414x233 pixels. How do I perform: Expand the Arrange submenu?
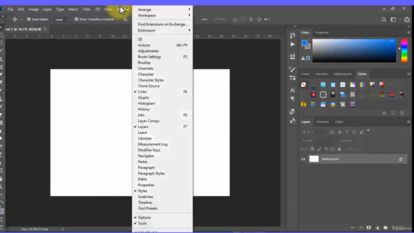162,10
